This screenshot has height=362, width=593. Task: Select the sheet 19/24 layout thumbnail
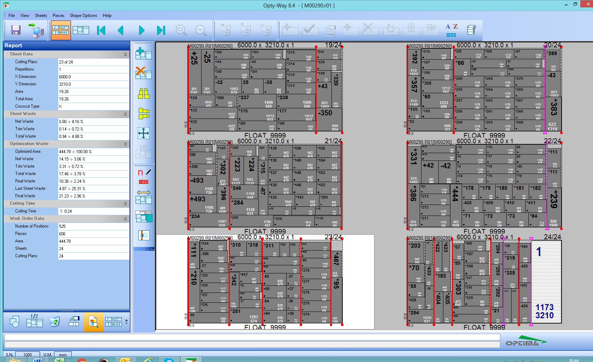265,90
